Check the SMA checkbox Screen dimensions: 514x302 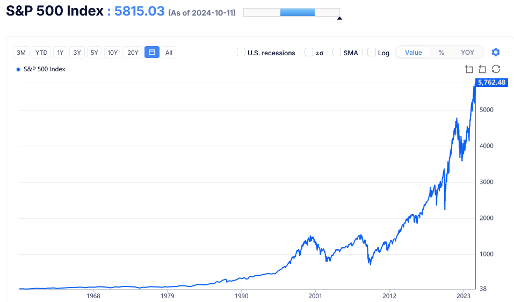click(337, 53)
